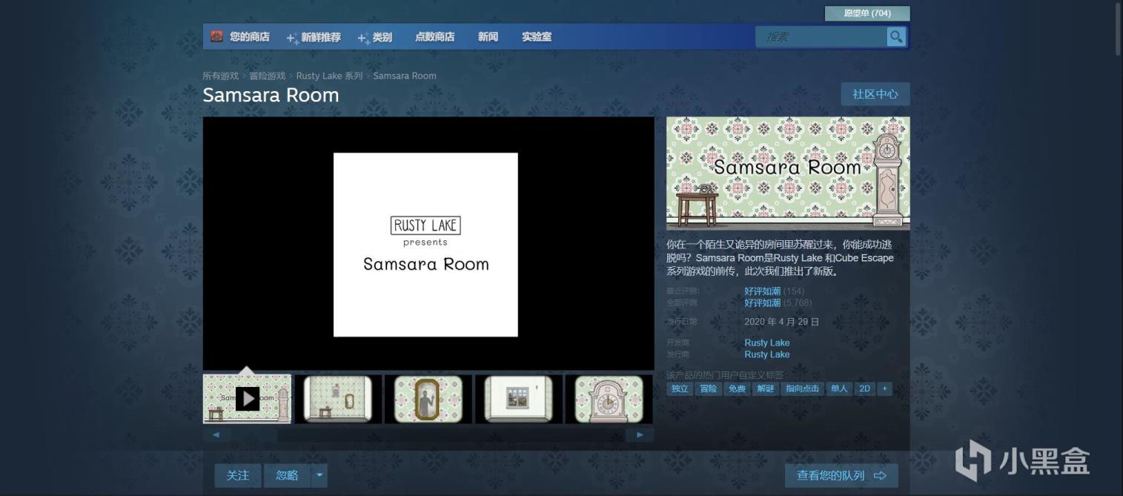Open the 社区中心 button

(x=875, y=94)
